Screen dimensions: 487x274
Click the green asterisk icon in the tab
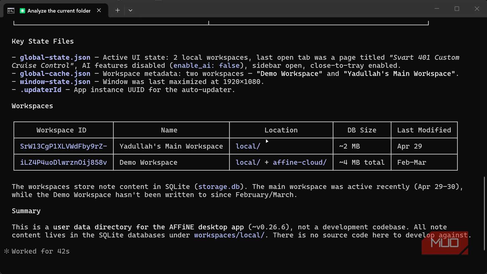pyautogui.click(x=22, y=11)
